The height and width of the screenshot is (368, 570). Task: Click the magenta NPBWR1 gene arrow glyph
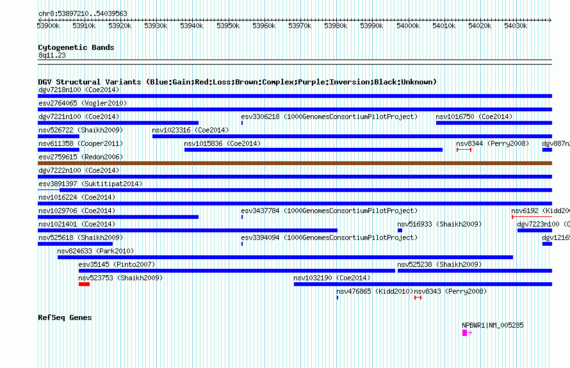point(467,333)
